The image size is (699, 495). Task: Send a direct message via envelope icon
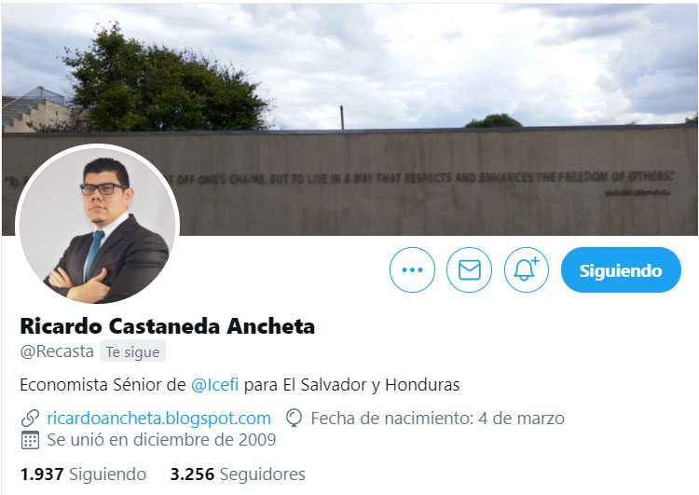pyautogui.click(x=469, y=269)
